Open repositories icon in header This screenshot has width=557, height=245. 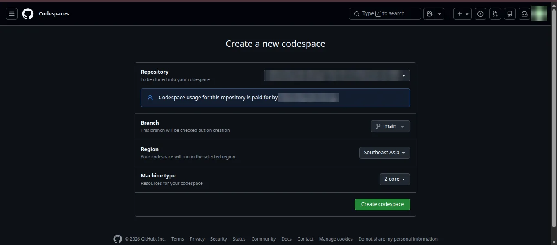click(510, 14)
